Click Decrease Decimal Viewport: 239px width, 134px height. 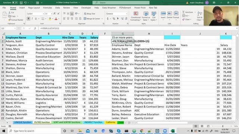tap(126, 19)
